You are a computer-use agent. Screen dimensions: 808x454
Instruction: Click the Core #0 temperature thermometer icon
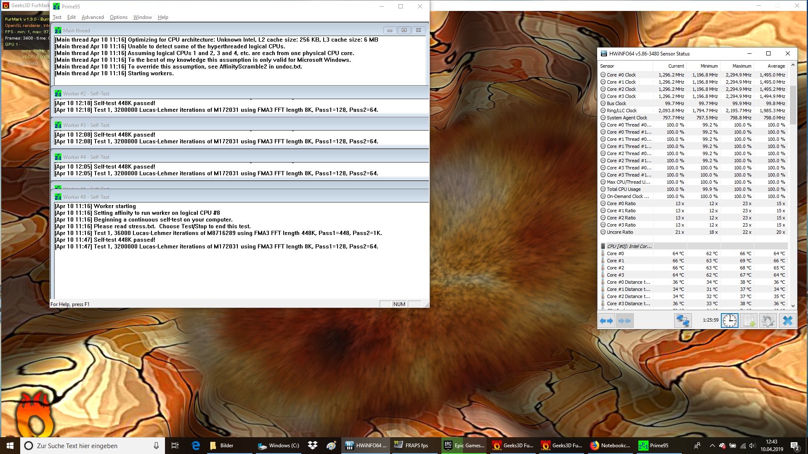[603, 253]
